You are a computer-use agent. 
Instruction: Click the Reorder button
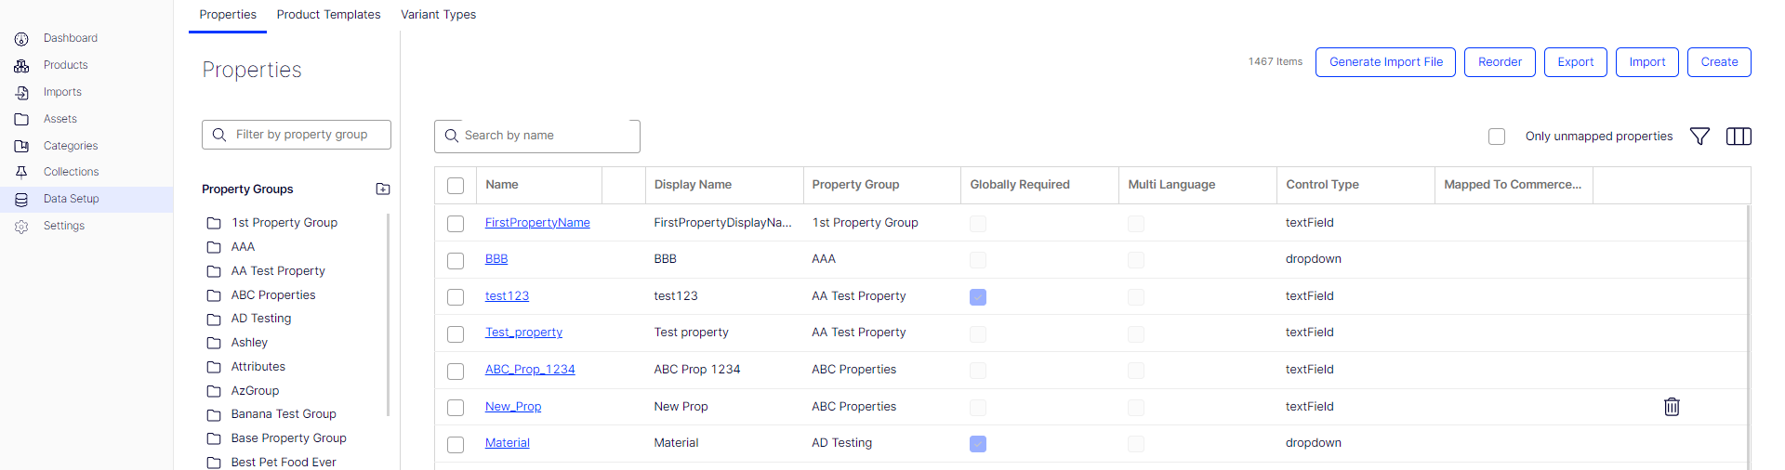1500,62
